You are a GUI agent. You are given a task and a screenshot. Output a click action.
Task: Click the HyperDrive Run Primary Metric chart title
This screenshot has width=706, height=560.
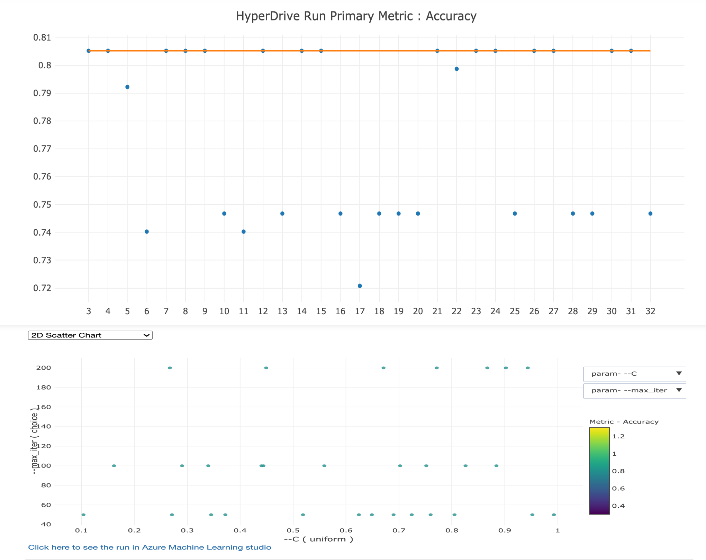[x=356, y=16]
